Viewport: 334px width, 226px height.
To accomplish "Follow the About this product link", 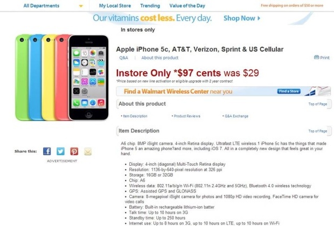I will pyautogui.click(x=160, y=58).
